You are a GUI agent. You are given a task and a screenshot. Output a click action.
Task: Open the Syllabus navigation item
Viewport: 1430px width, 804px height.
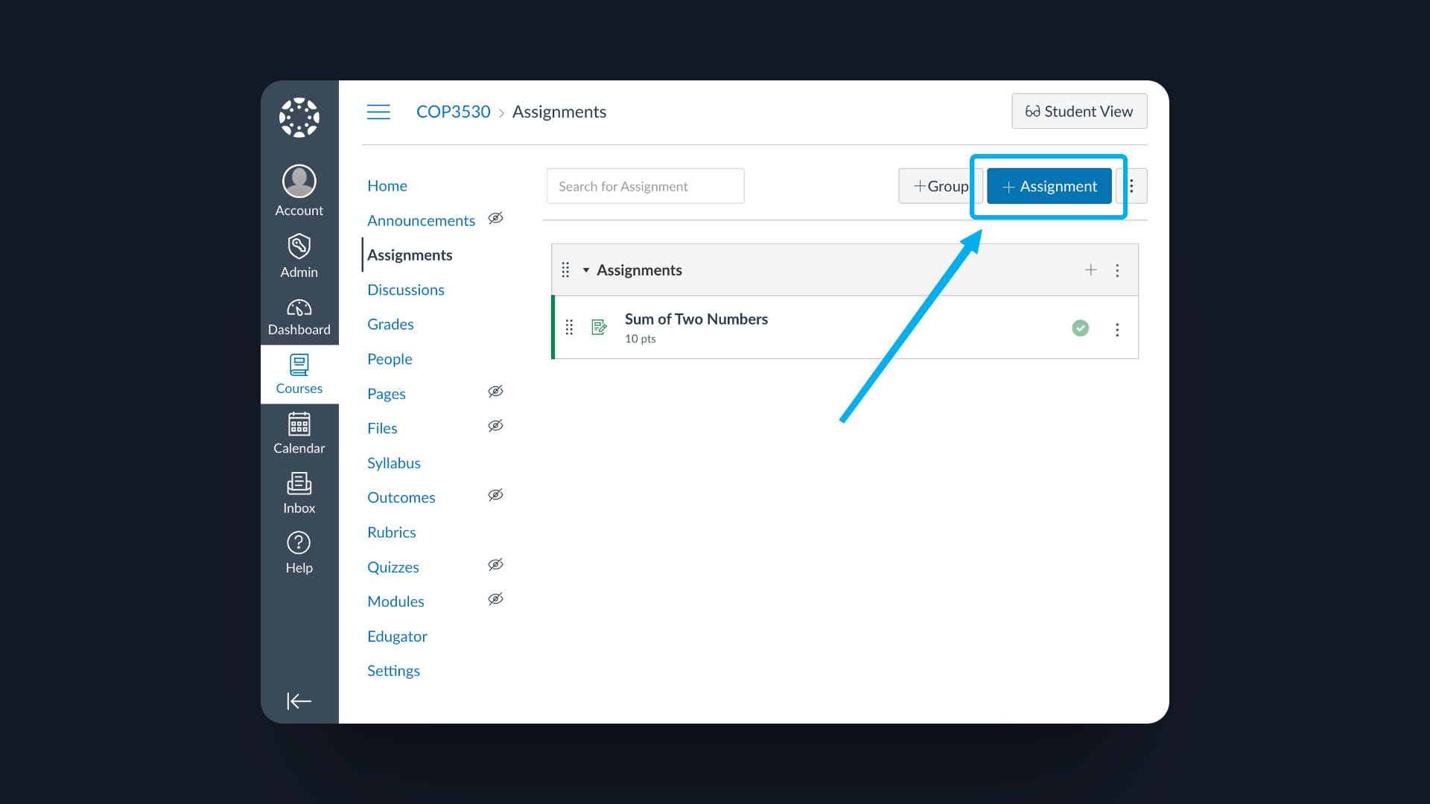tap(394, 462)
